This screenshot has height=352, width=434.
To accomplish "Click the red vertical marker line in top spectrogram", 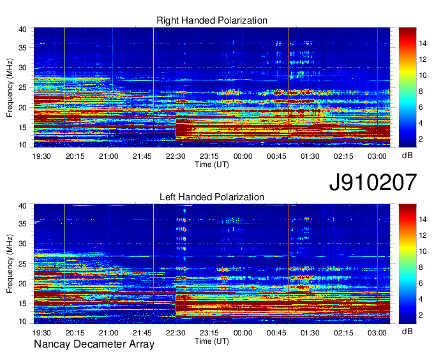I will (378, 77).
